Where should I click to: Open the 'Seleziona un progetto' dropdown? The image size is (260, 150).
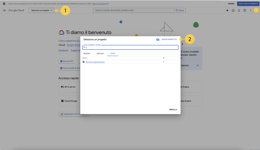(x=41, y=10)
